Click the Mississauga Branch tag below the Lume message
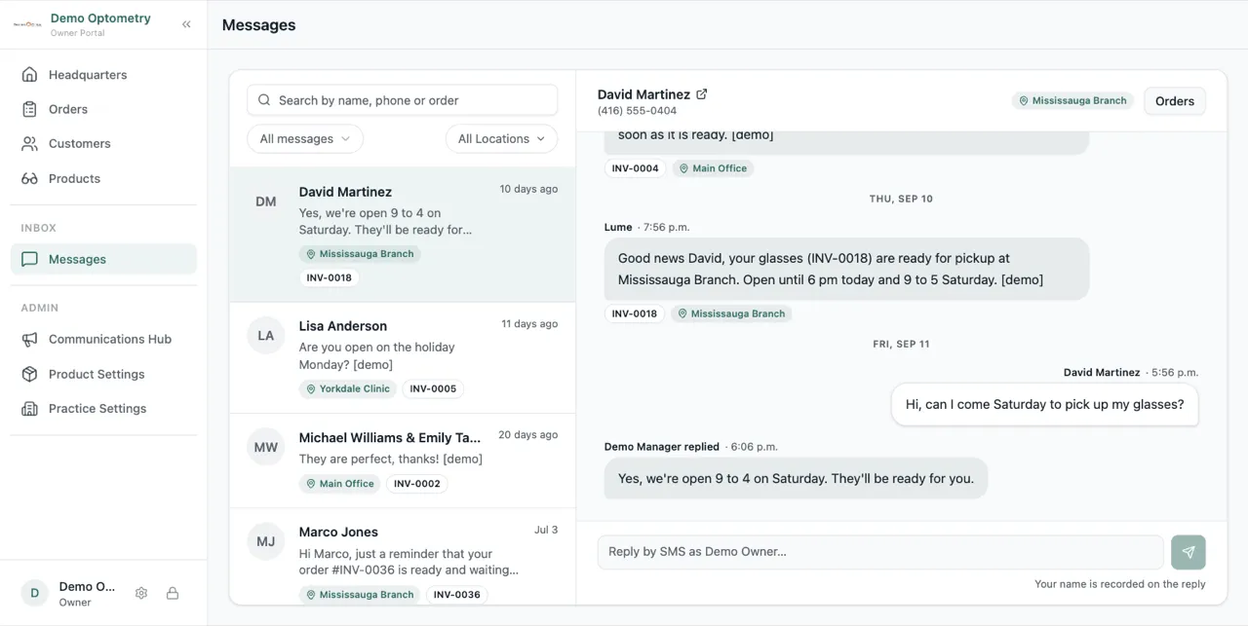Viewport: 1248px width, 626px height. coord(731,313)
